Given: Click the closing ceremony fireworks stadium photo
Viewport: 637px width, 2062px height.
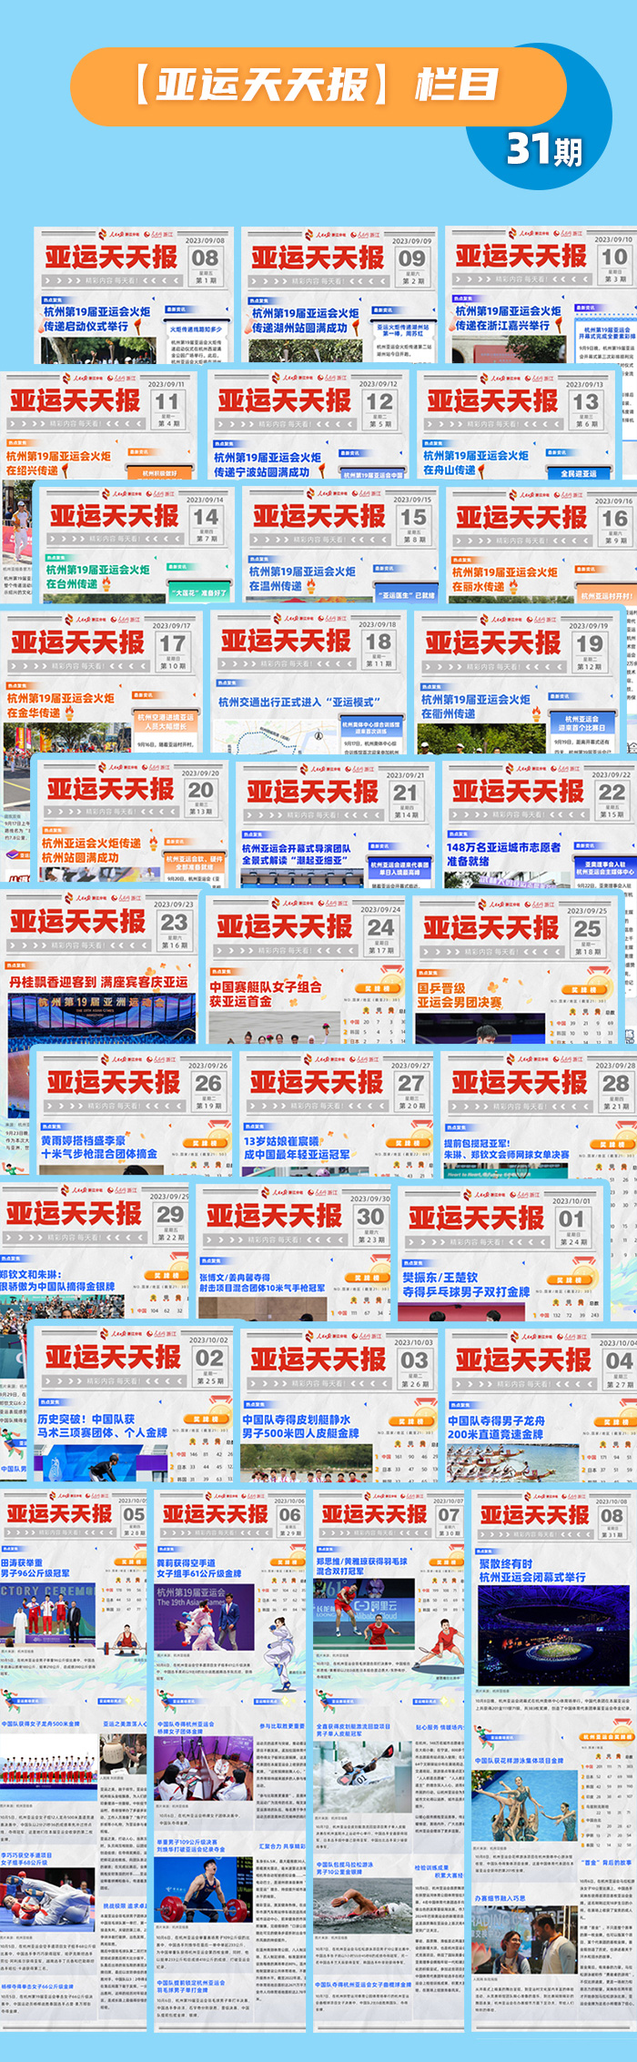Looking at the screenshot, I should [552, 1636].
